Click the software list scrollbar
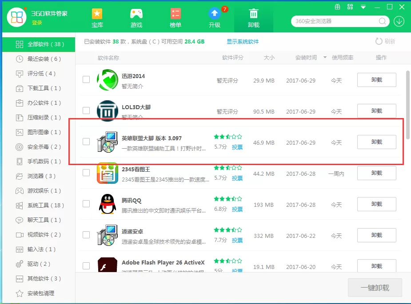Image resolution: width=411 pixels, height=304 pixels. click(408, 105)
